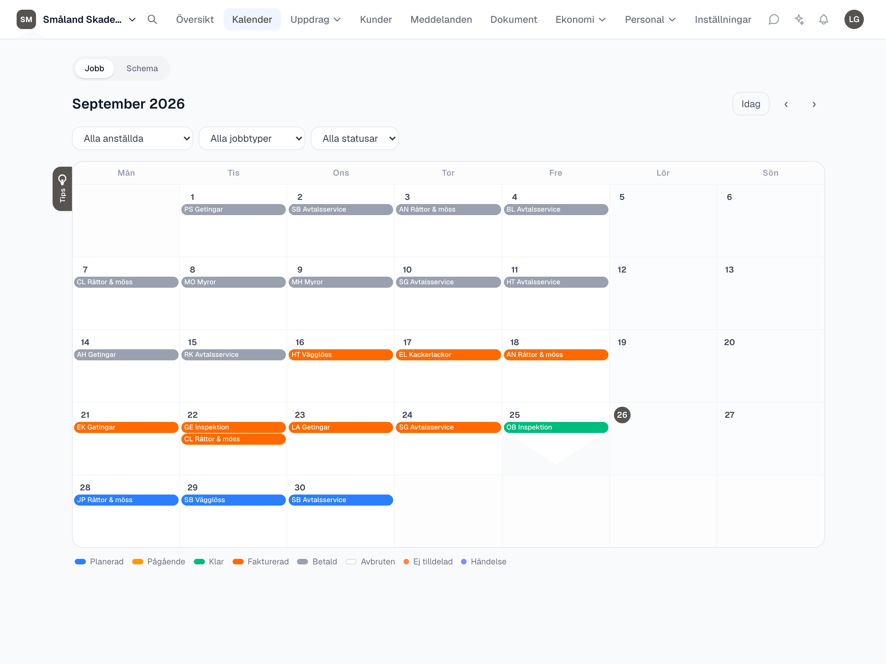Open the Kunder page link
Viewport: 886px width, 664px height.
(376, 19)
